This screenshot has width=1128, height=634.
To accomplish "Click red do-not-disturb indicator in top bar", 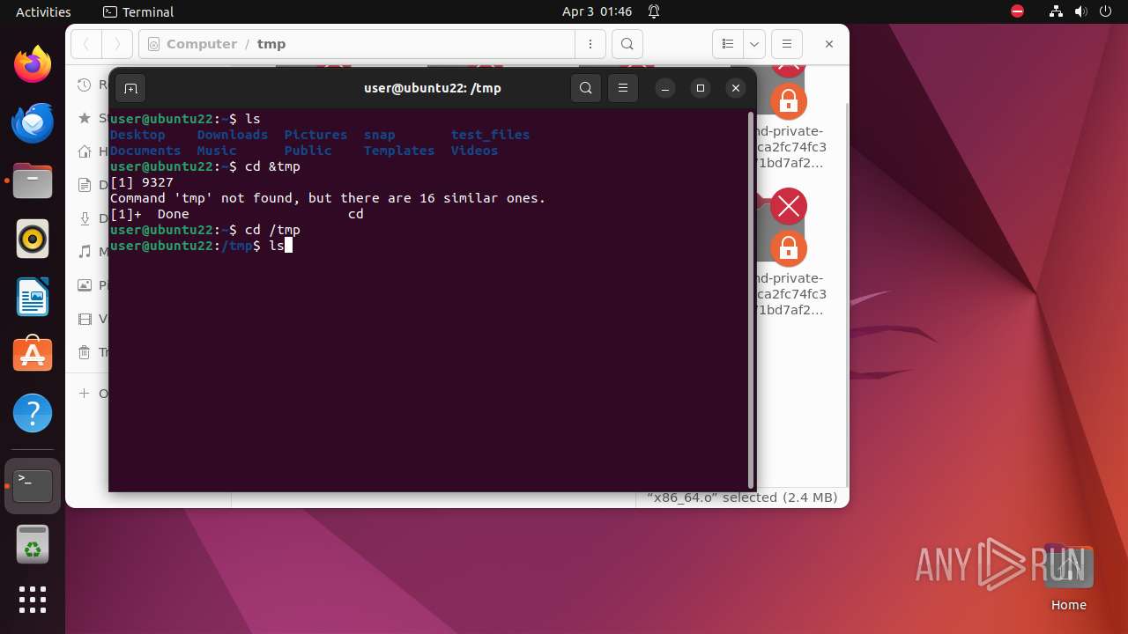I will (1017, 11).
